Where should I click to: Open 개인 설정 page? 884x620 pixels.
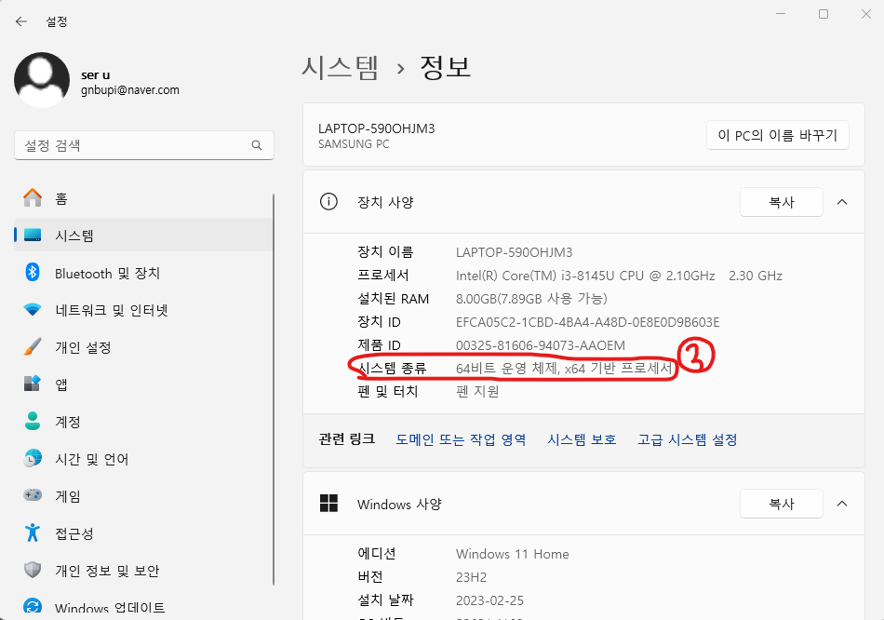click(x=143, y=347)
